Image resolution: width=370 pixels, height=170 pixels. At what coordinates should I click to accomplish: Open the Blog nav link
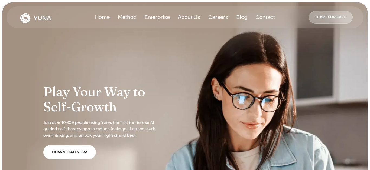click(242, 17)
